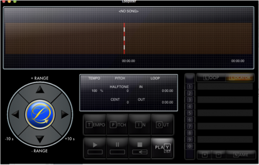Open the PLAYLIST button
Screen dimensions: 259x165
point(162,148)
